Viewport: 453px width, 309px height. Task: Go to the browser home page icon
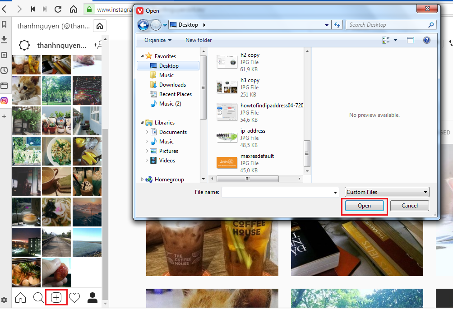(74, 9)
